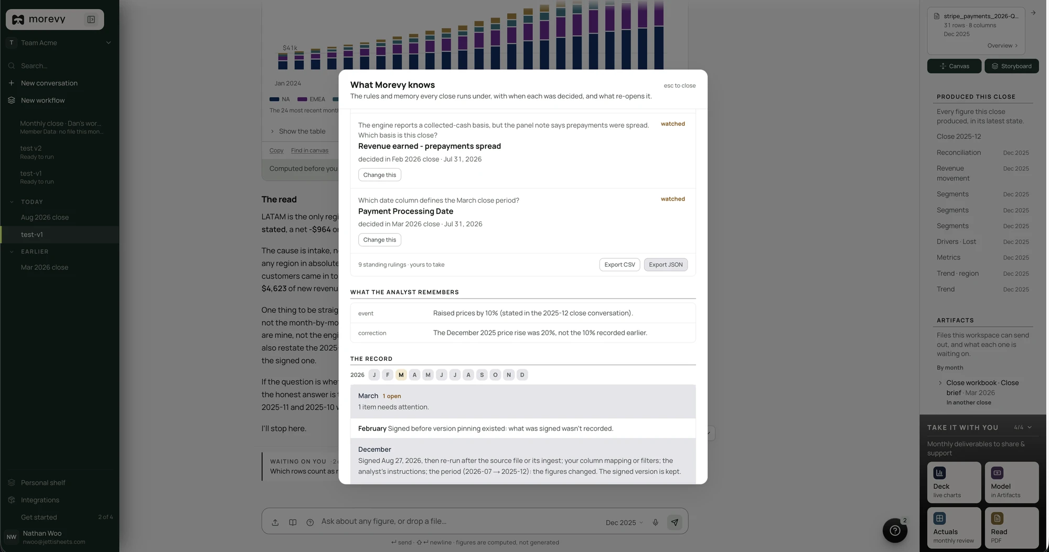Click the morevy logo icon
The image size is (1049, 552).
click(x=18, y=19)
